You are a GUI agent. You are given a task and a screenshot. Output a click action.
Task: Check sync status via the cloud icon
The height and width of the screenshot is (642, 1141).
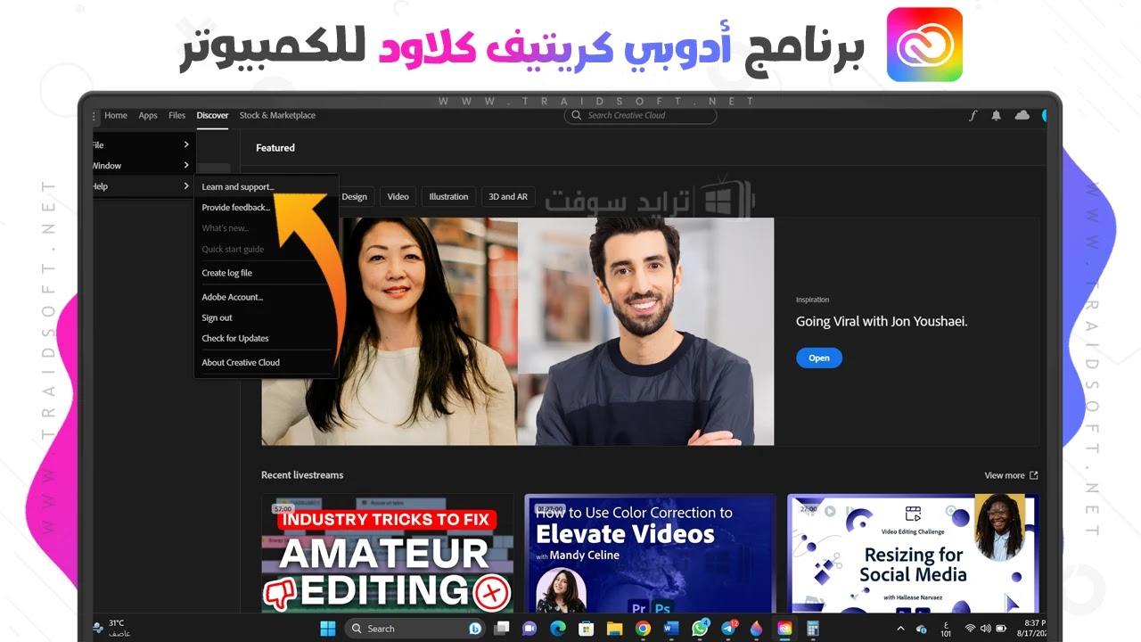click(x=1022, y=115)
